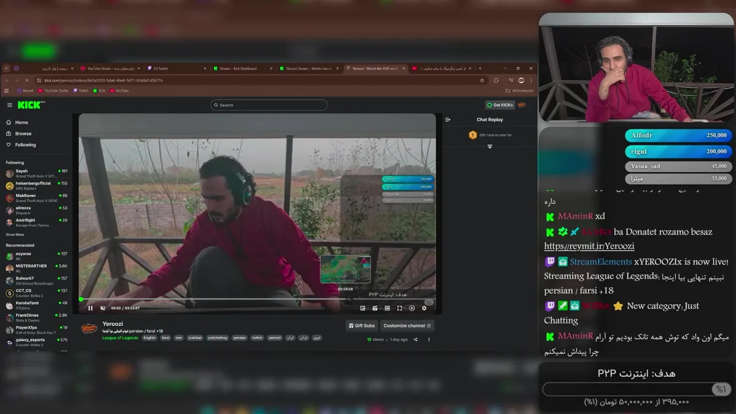
Task: Open alirexza channel in sidebar
Action: (x=37, y=210)
